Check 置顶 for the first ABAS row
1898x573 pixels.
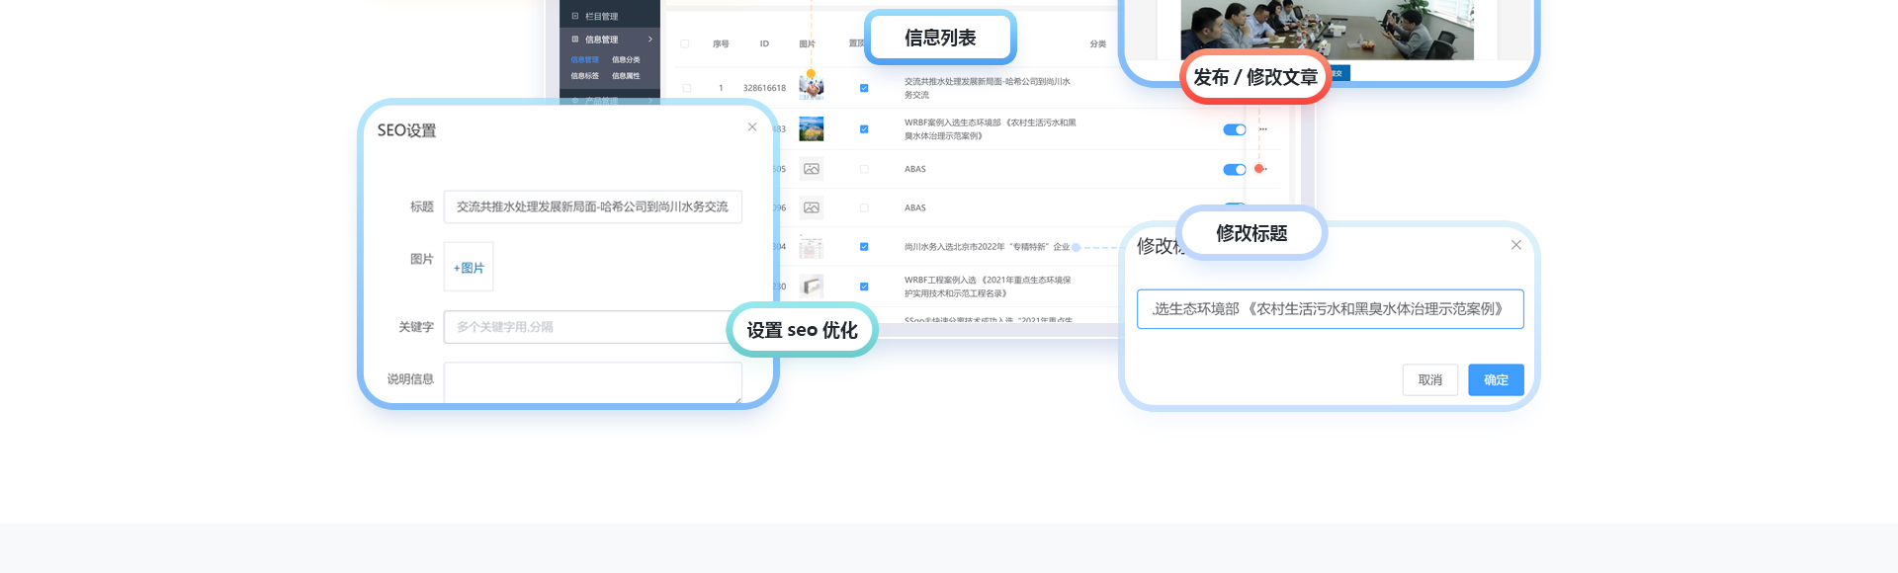tap(864, 169)
